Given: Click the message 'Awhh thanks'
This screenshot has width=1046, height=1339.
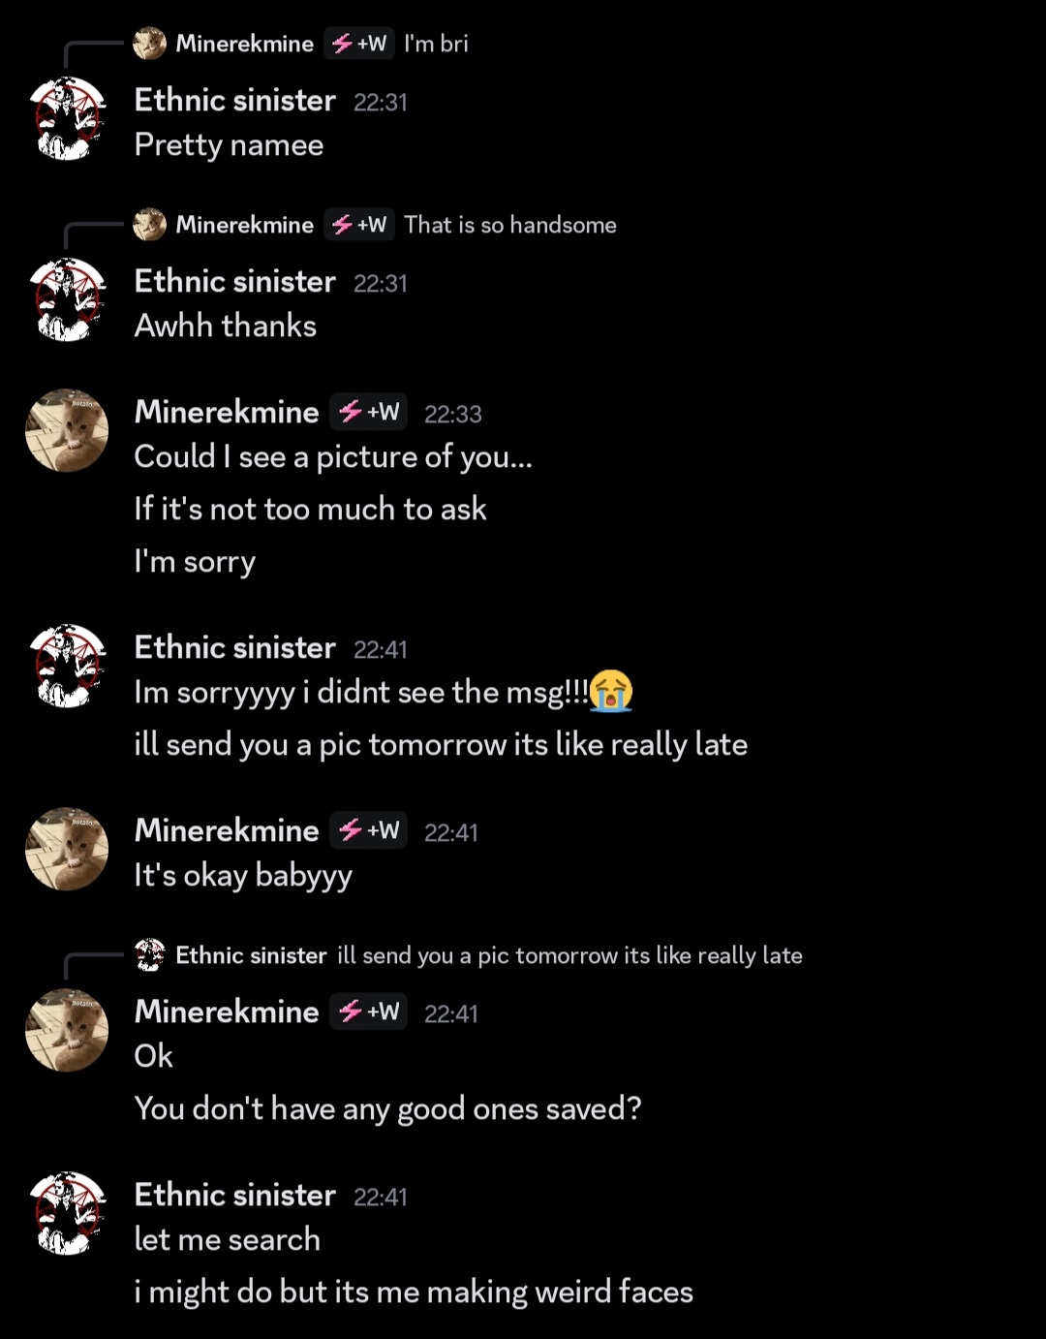Looking at the screenshot, I should coord(224,326).
